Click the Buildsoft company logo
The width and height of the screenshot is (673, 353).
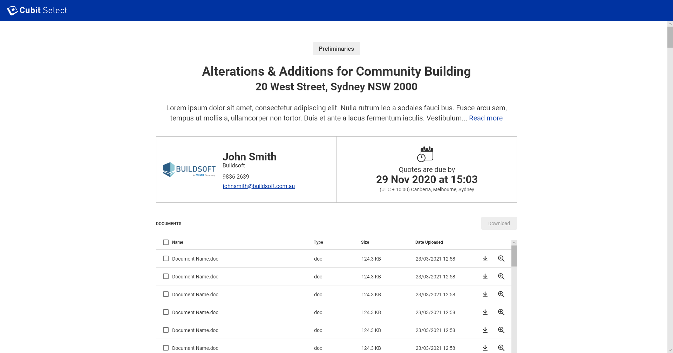[x=189, y=170]
